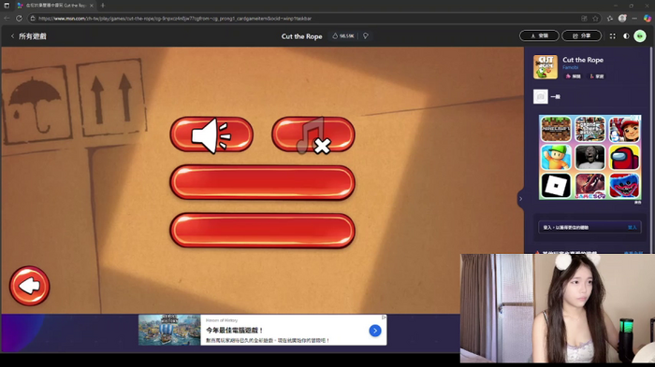
Task: Click the lower blank wide red button
Action: pos(262,231)
